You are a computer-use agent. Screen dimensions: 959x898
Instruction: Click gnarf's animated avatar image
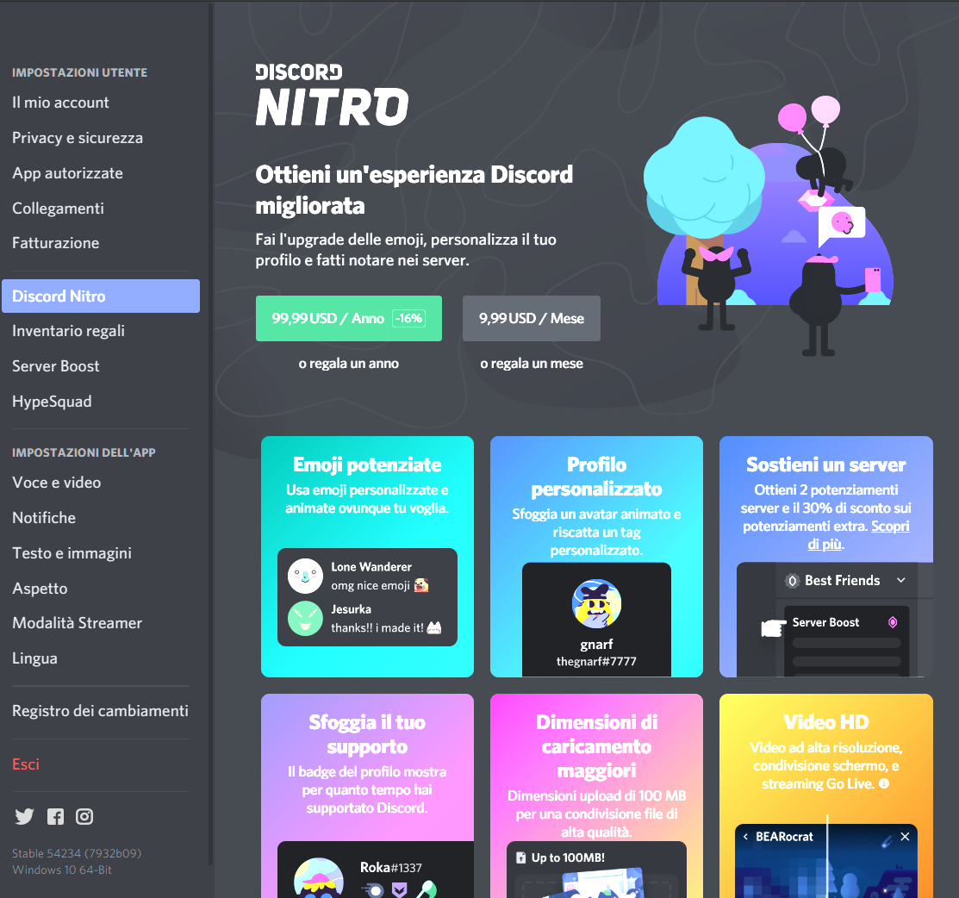pyautogui.click(x=596, y=603)
